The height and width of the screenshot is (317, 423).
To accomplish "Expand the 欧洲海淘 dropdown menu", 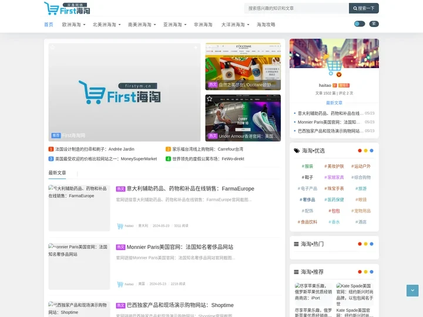I will point(73,25).
